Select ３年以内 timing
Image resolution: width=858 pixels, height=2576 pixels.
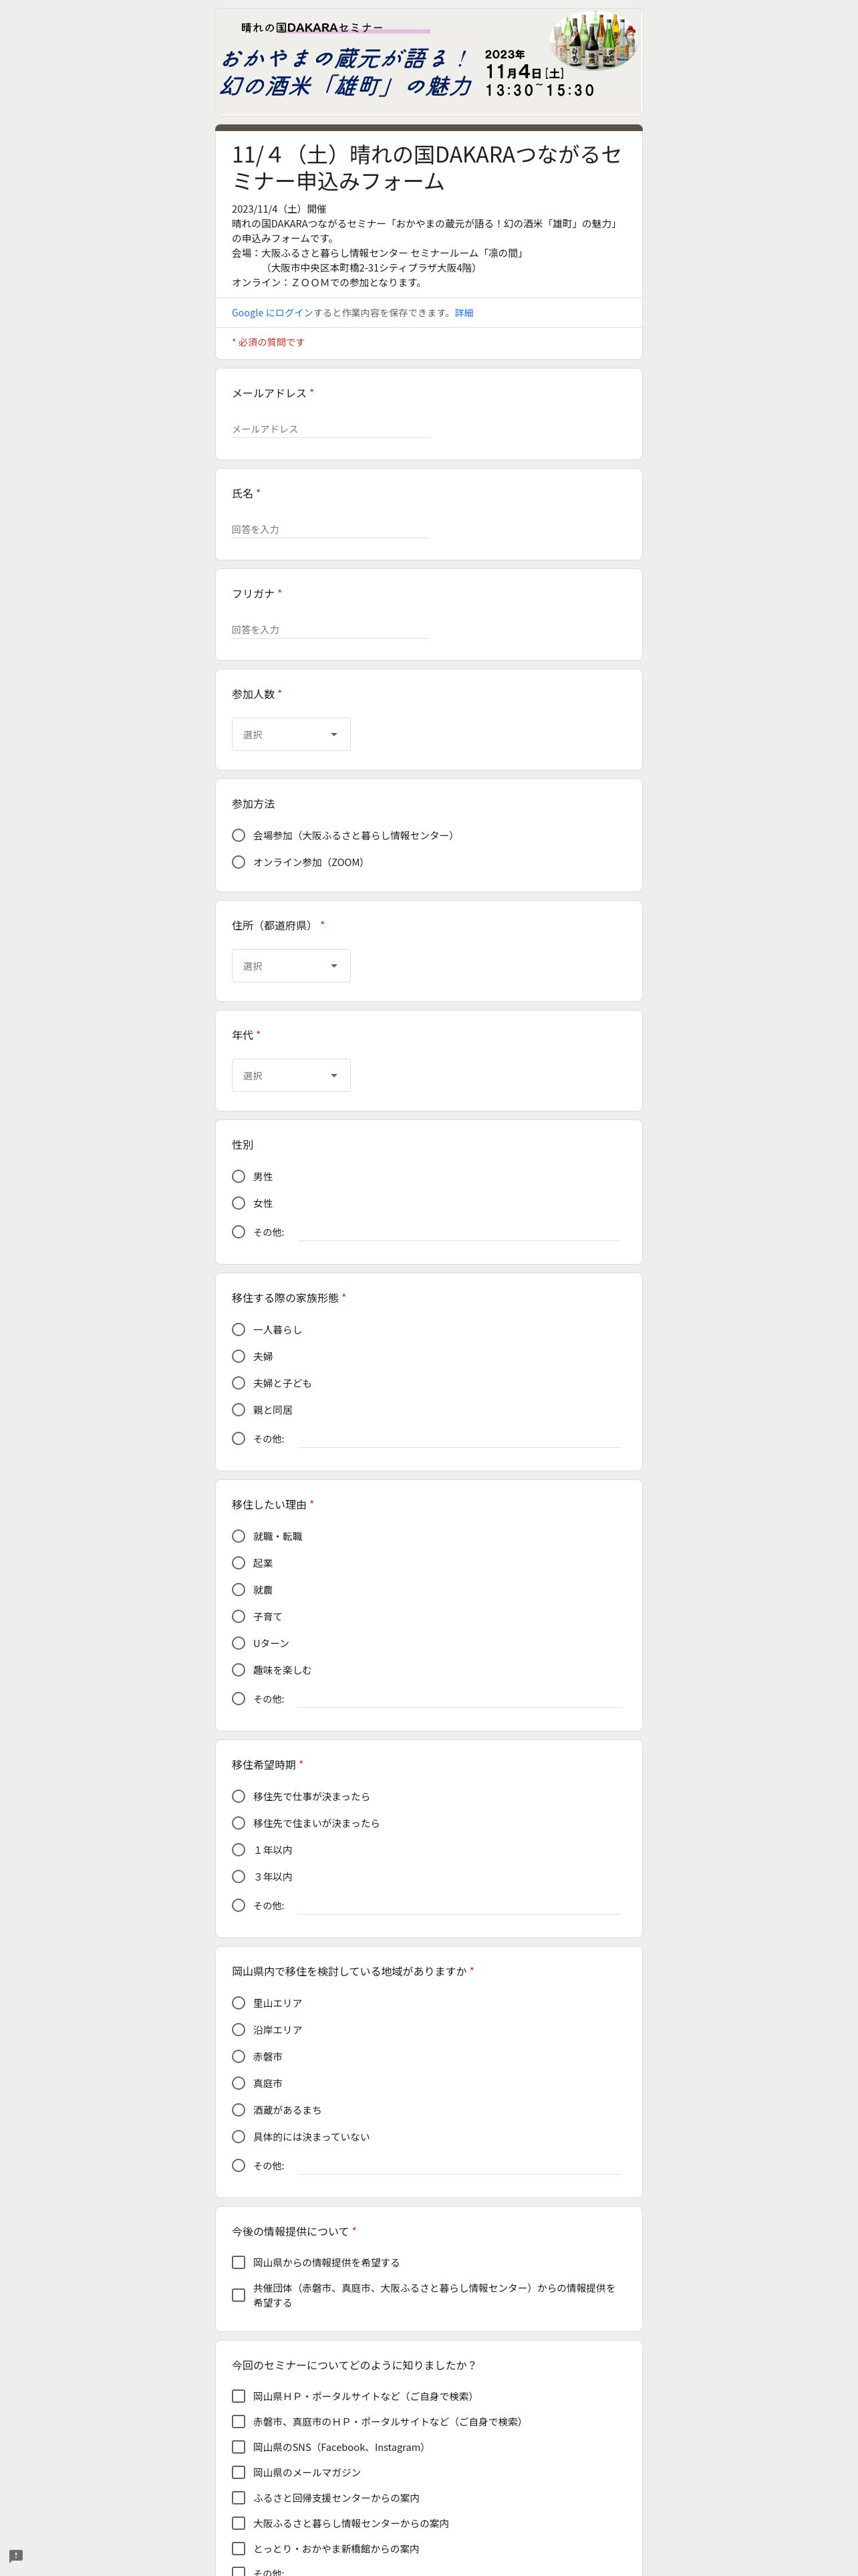tap(239, 1877)
